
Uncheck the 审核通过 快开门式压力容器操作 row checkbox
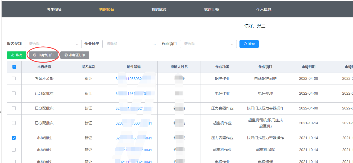click(14, 138)
